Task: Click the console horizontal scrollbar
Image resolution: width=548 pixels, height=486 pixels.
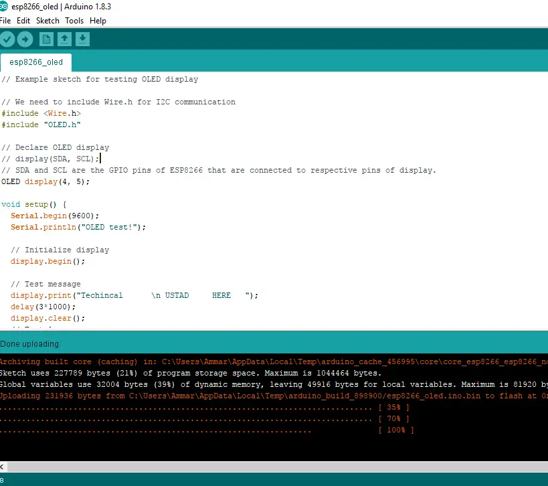Action: click(x=268, y=466)
